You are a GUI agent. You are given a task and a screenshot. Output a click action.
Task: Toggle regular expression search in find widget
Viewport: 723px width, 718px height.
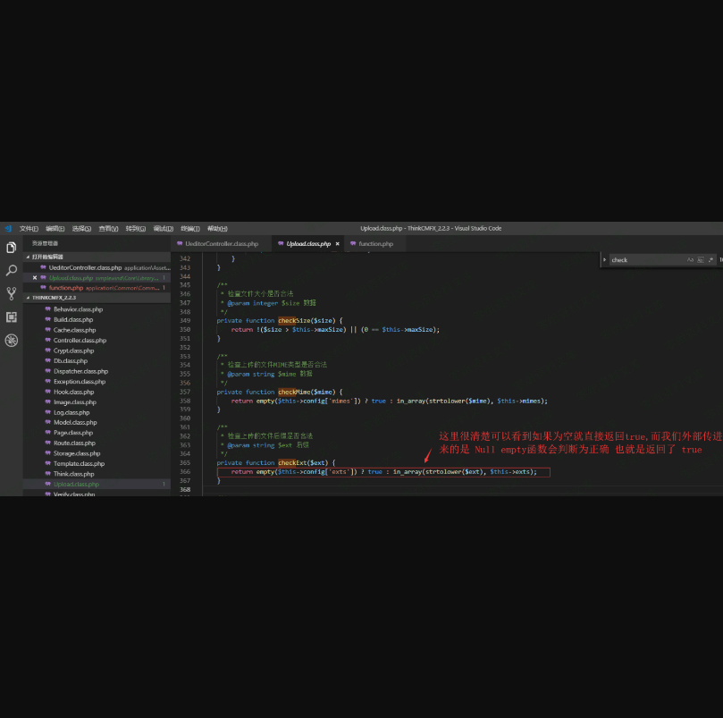click(710, 259)
